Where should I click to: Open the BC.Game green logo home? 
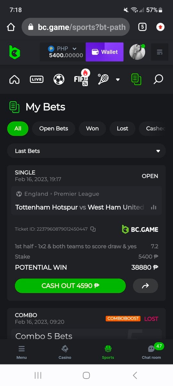pyautogui.click(x=15, y=52)
